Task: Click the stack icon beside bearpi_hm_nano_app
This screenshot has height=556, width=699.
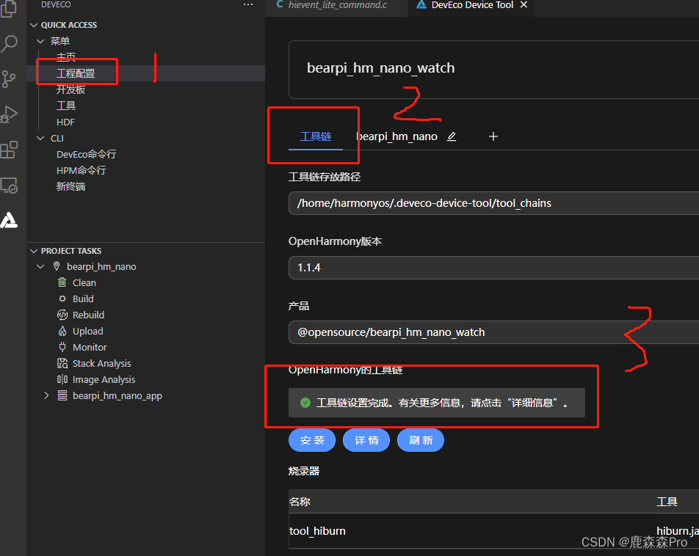Action: (62, 395)
